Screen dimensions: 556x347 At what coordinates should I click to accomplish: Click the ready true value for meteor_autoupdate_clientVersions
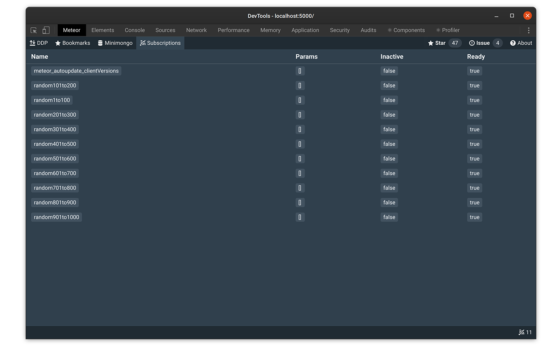point(474,71)
